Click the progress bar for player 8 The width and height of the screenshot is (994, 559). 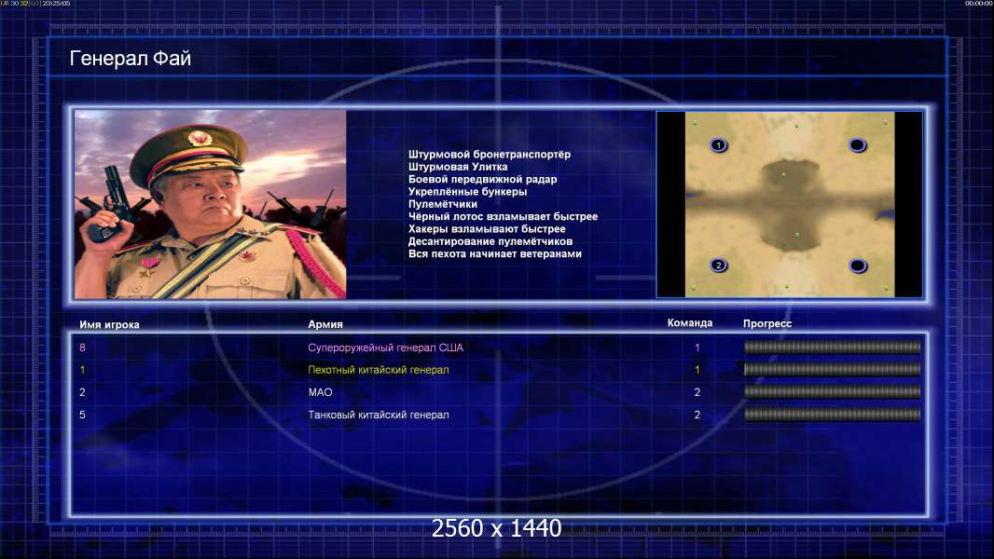pyautogui.click(x=832, y=347)
